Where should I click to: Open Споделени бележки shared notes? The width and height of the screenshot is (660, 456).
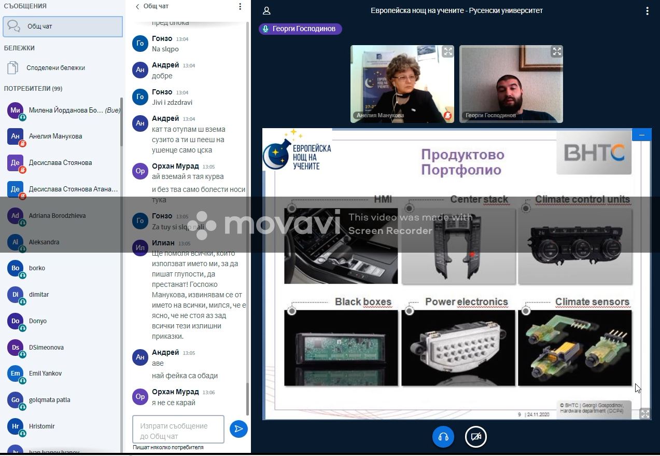pyautogui.click(x=55, y=68)
